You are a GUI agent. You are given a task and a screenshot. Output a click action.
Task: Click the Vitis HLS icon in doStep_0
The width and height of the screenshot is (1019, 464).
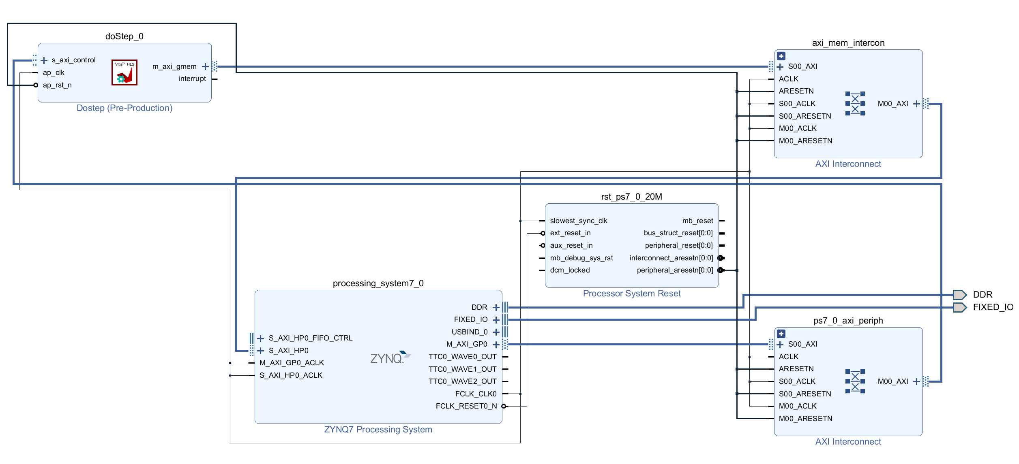[x=124, y=72]
